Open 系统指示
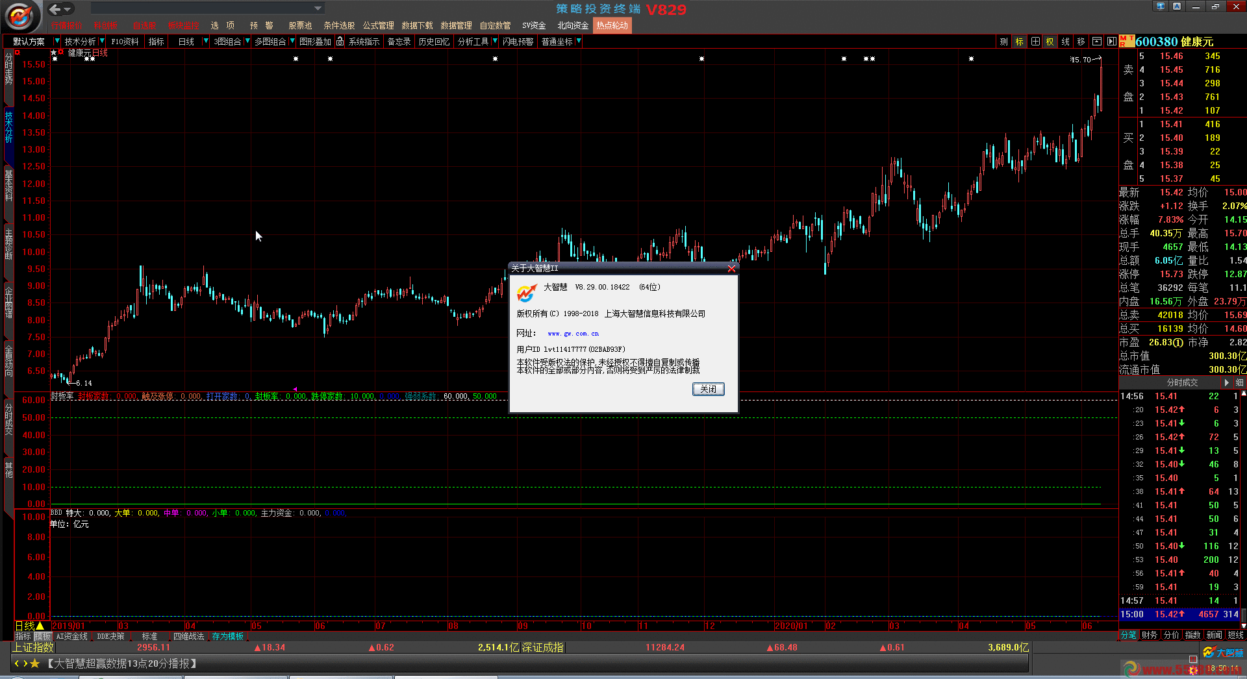1247x679 pixels. [364, 42]
